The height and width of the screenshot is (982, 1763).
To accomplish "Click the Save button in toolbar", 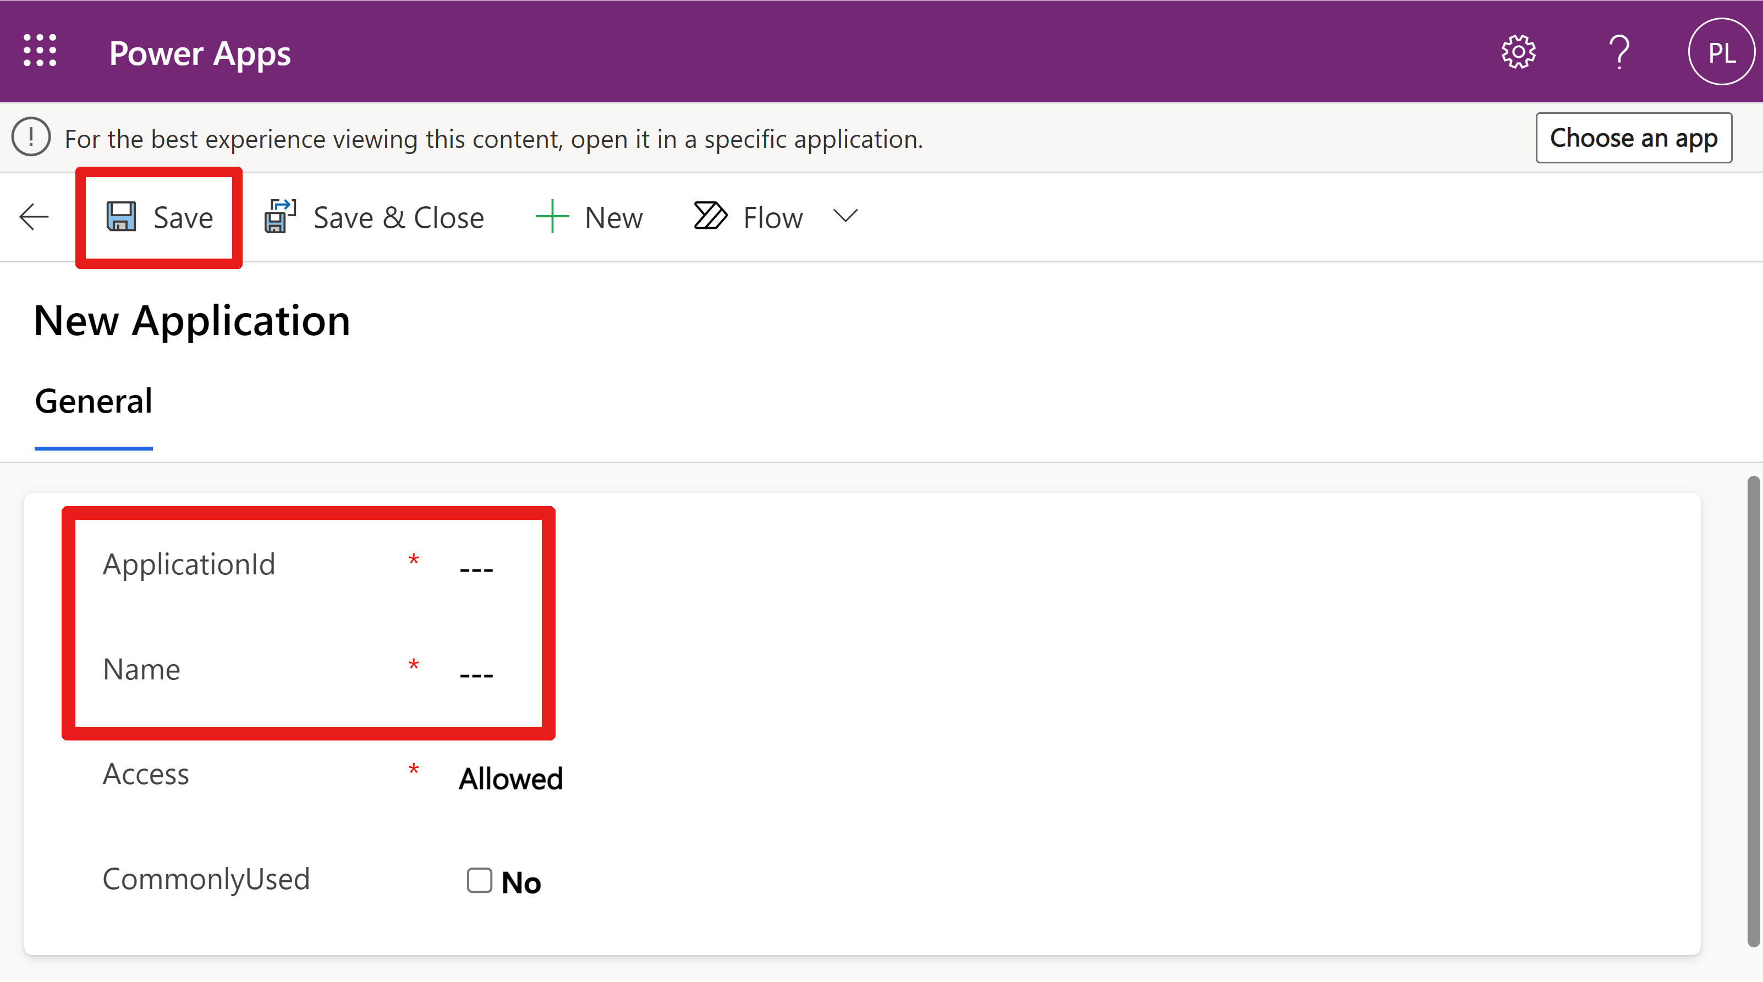I will pyautogui.click(x=160, y=216).
